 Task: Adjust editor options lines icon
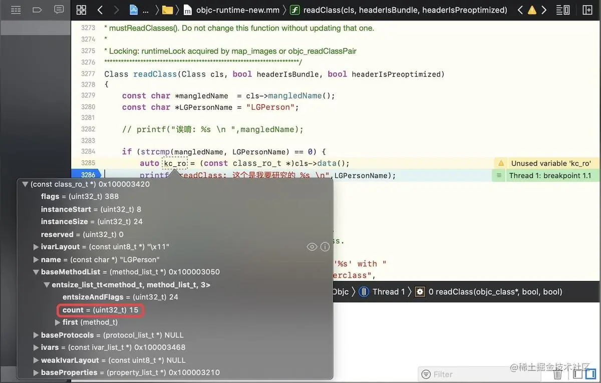pyautogui.click(x=563, y=10)
